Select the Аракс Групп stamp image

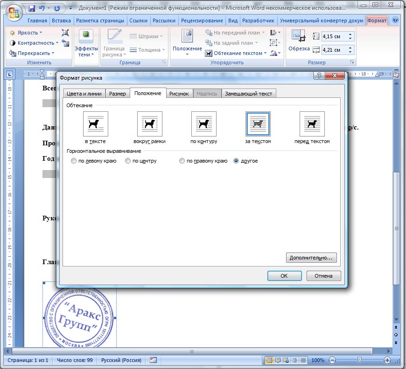(x=79, y=317)
